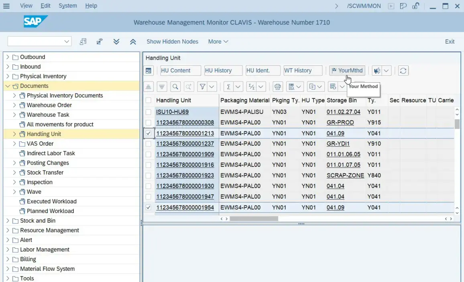Click the arrow icon left of /SCWM/MON

point(336,6)
